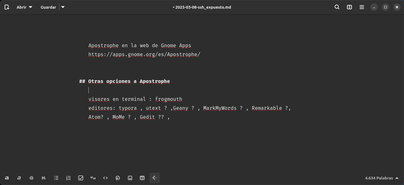Viewport: 404px width, 185px height.
Task: Apply bold formatting from bottom toolbar
Action: 7,178
